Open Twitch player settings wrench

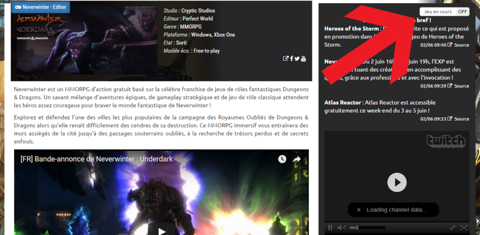[452, 228]
